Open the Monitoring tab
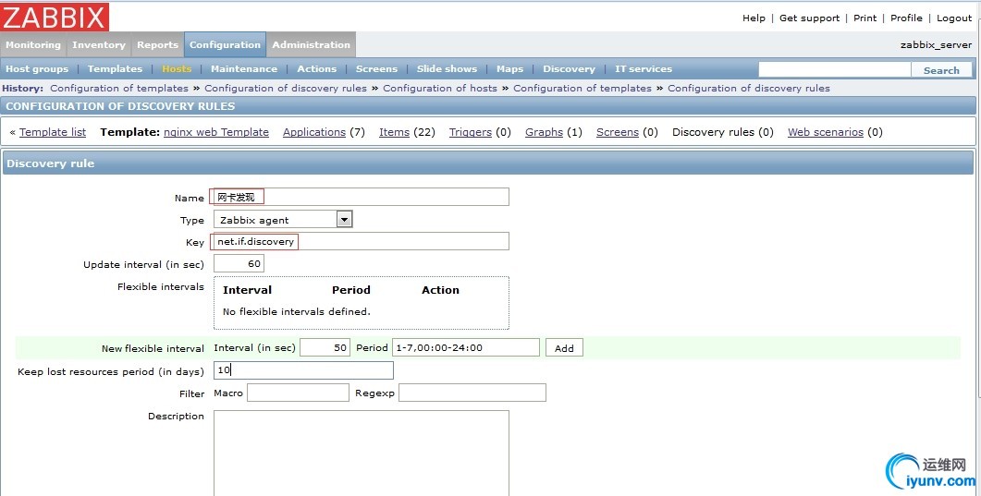Screen dimensions: 981x496 coord(33,45)
